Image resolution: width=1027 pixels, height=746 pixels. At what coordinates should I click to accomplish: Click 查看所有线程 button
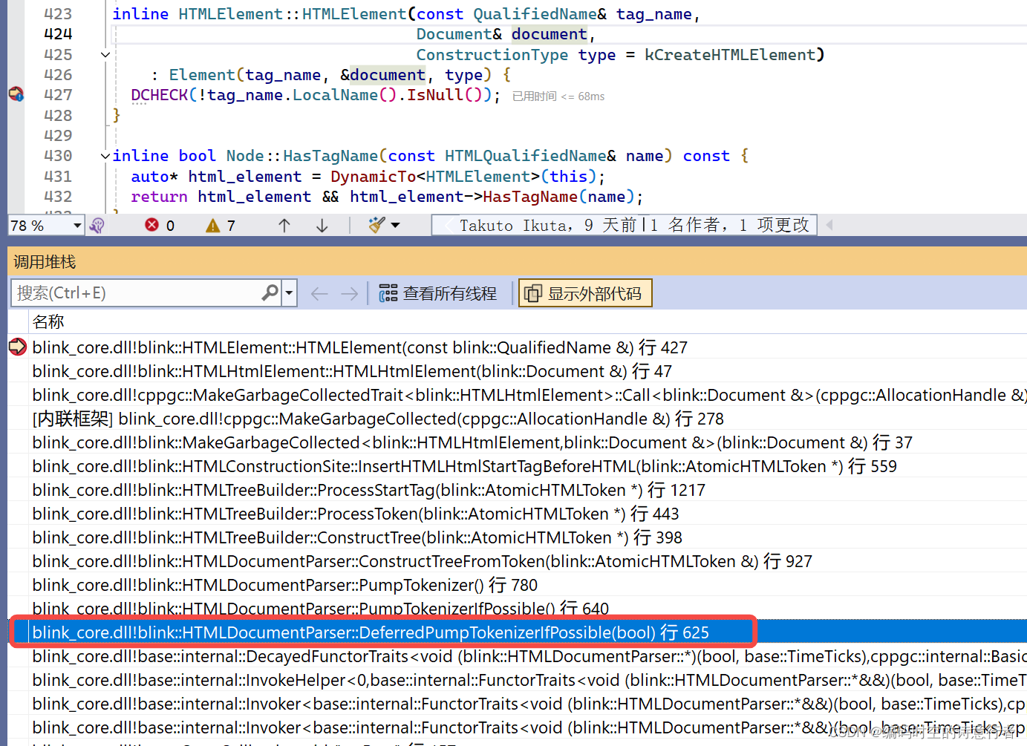[437, 294]
